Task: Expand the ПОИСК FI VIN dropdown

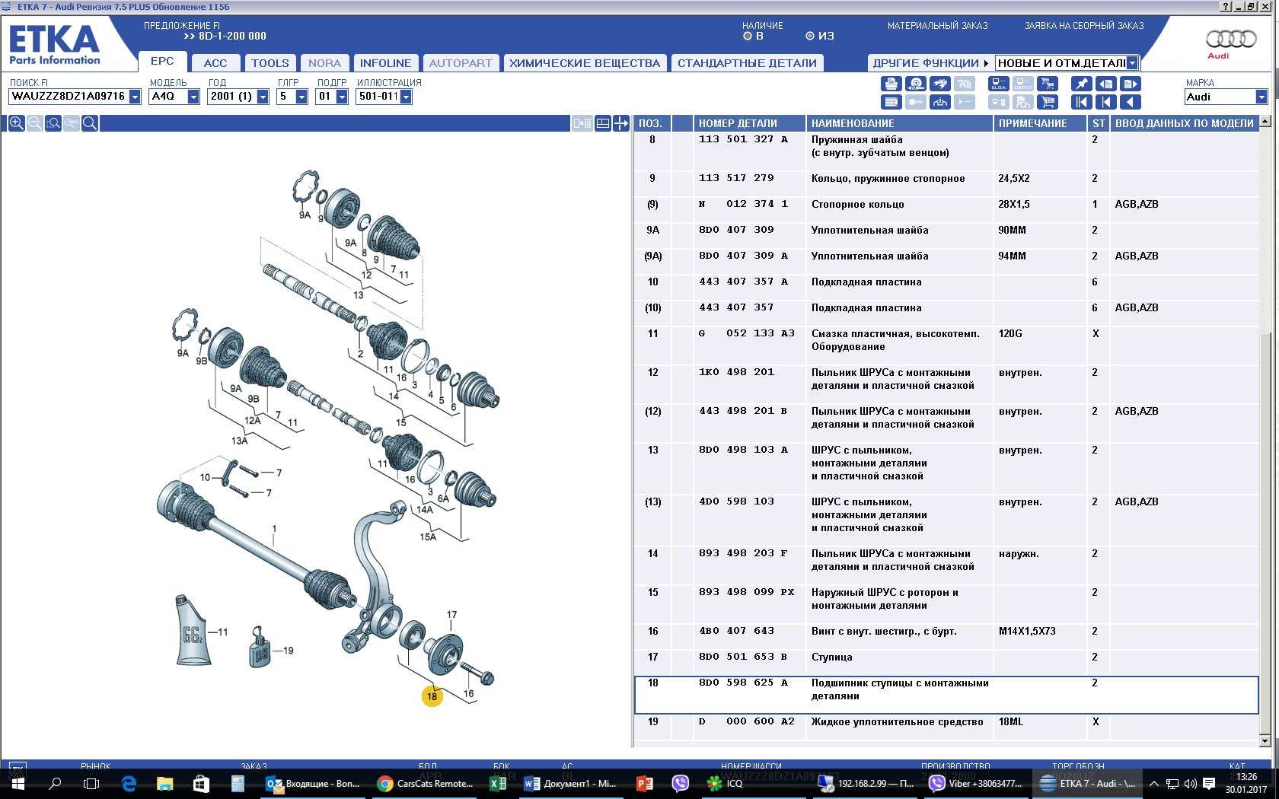Action: [135, 97]
